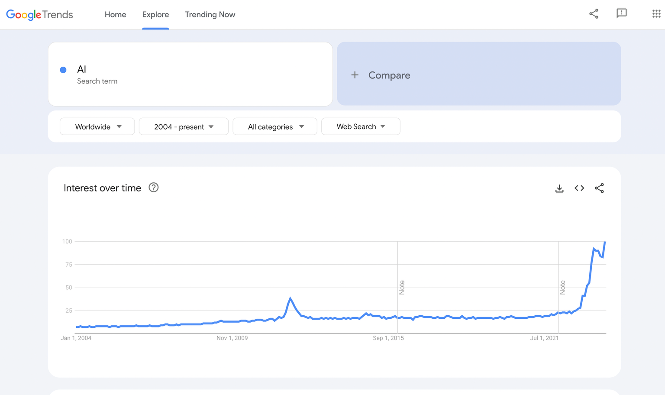Share the Interest over time chart

pos(599,188)
